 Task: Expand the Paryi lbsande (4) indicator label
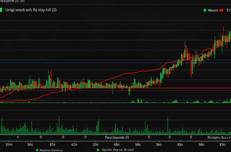point(117,137)
